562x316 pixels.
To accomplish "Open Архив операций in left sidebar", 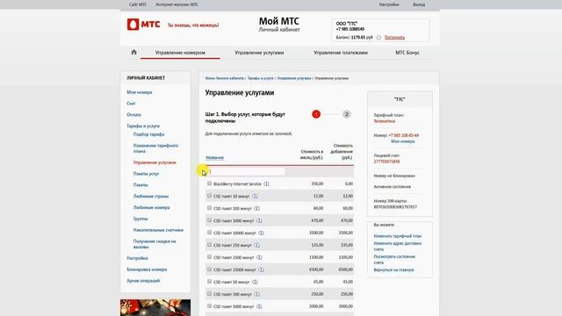I will click(143, 281).
